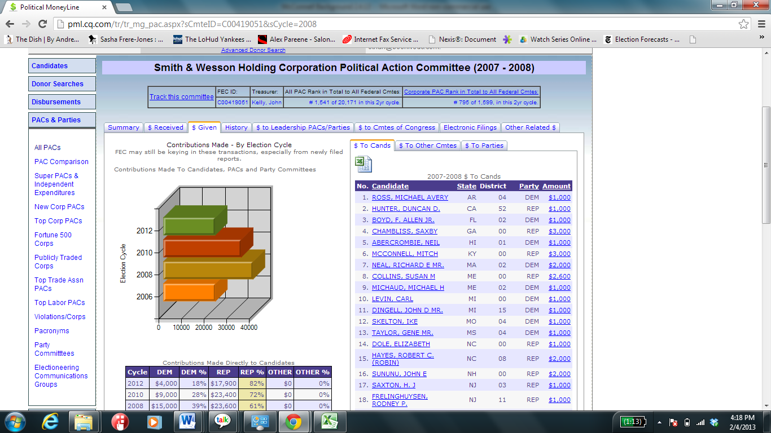Image resolution: width=771 pixels, height=433 pixels.
Task: Click PAC Comparison link
Action: click(62, 162)
